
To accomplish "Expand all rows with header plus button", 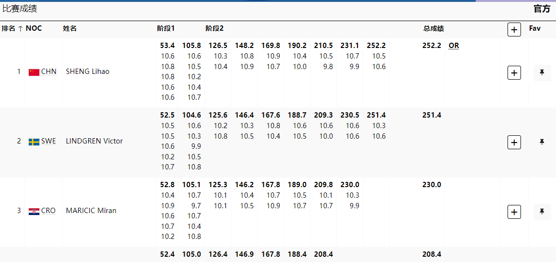I will (x=514, y=29).
